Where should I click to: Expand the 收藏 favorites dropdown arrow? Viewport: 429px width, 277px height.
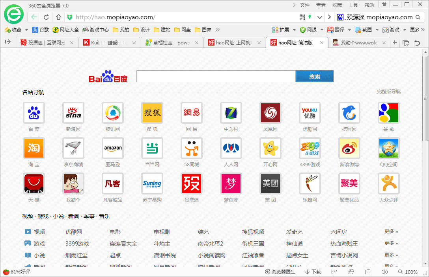point(26,30)
